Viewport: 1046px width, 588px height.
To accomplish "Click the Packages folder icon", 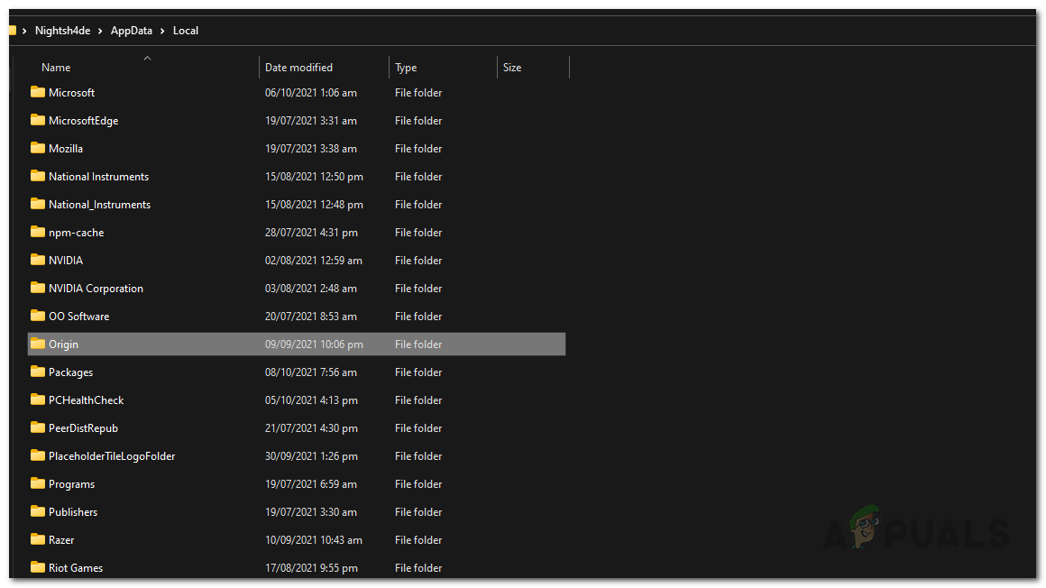I will coord(38,372).
